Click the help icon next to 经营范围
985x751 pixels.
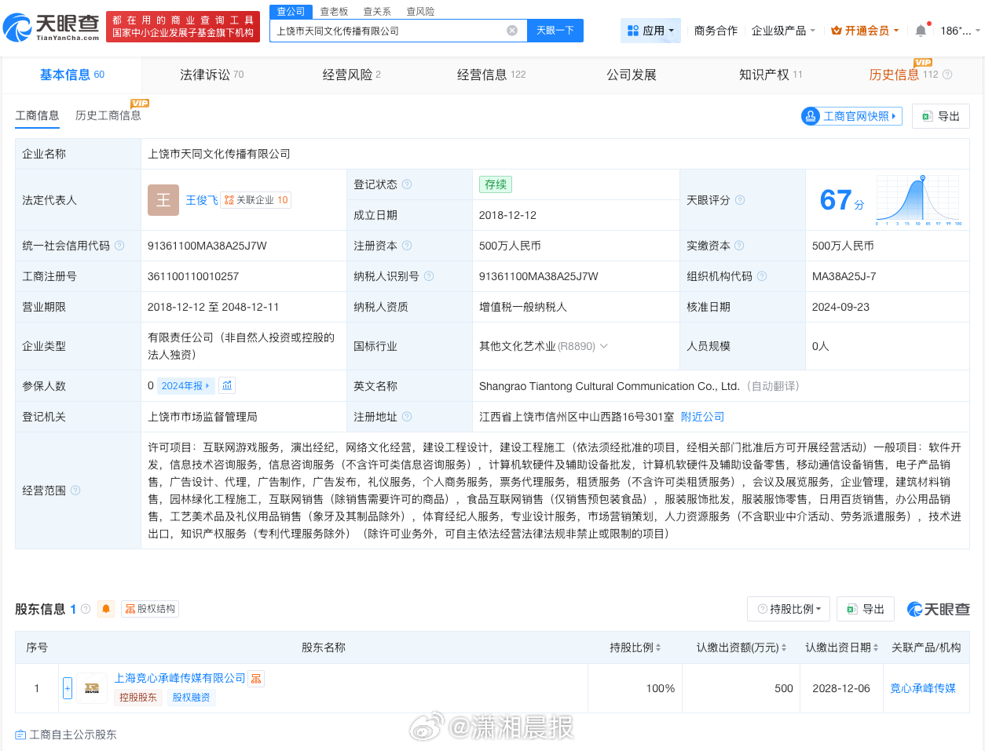click(x=75, y=490)
